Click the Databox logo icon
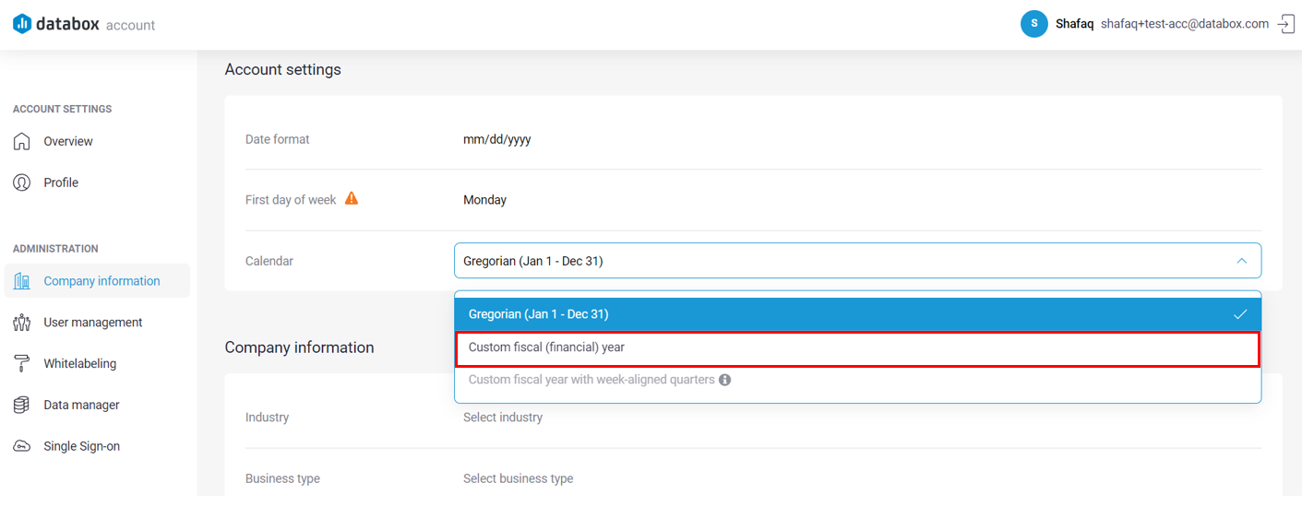Screen dimensions: 1302x518 [x=22, y=24]
